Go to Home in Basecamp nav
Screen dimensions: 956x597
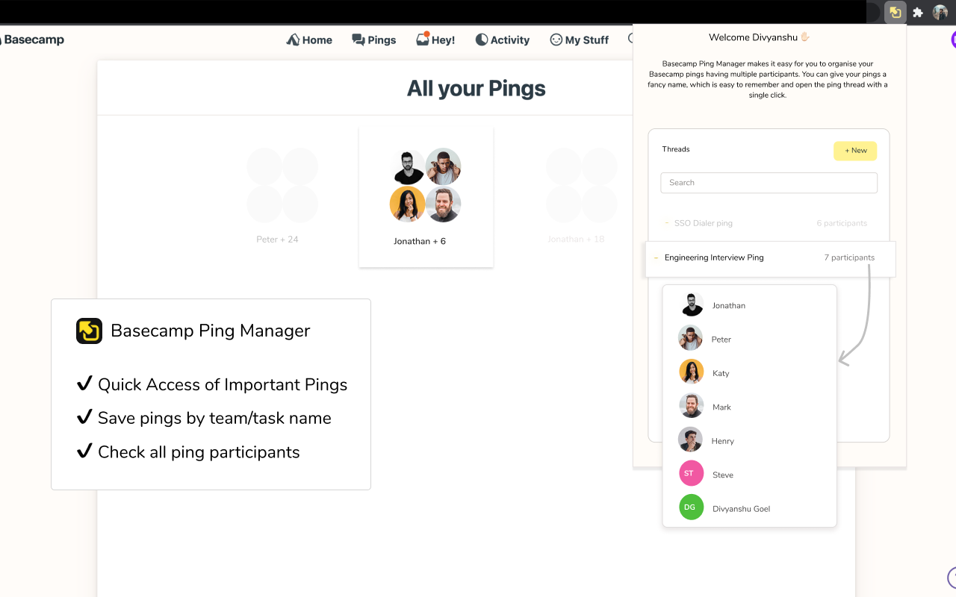click(309, 40)
